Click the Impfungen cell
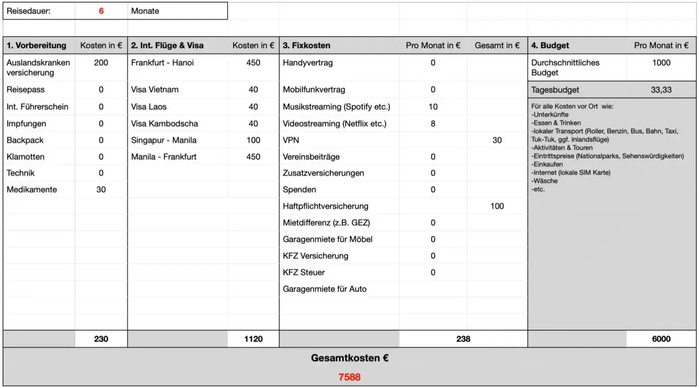Screen dimensions: 699x388 coord(39,124)
